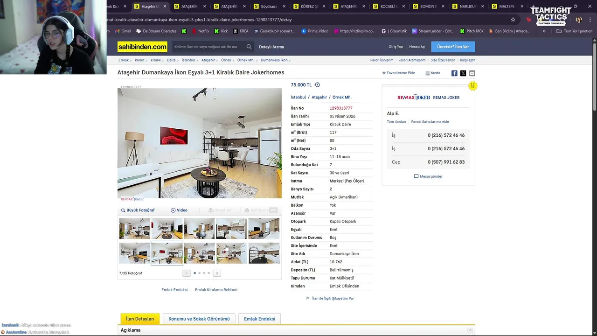
Task: Open Tüm Yer İşaretleri bookmarks folder
Action: pos(575,31)
